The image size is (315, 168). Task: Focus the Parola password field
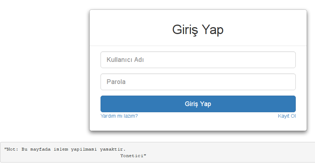tap(198, 82)
